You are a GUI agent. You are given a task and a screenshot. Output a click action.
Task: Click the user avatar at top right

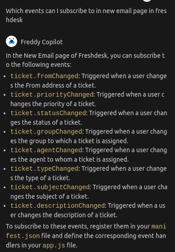(x=147, y=0)
